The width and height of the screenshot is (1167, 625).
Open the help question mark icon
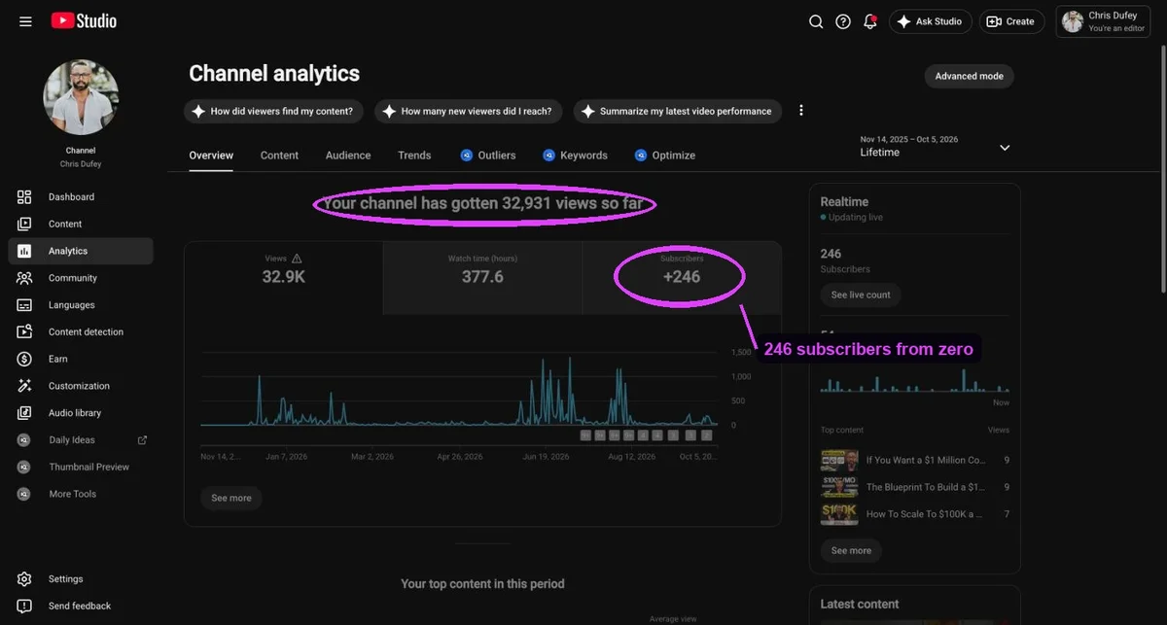point(843,21)
